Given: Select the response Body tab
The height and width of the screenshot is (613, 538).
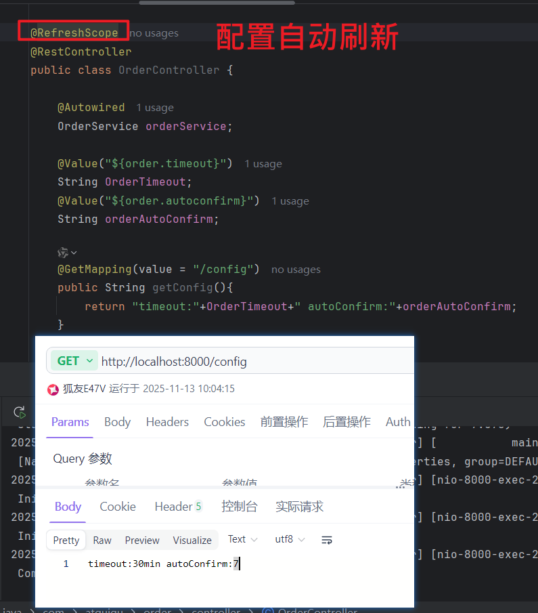Looking at the screenshot, I should [x=68, y=507].
